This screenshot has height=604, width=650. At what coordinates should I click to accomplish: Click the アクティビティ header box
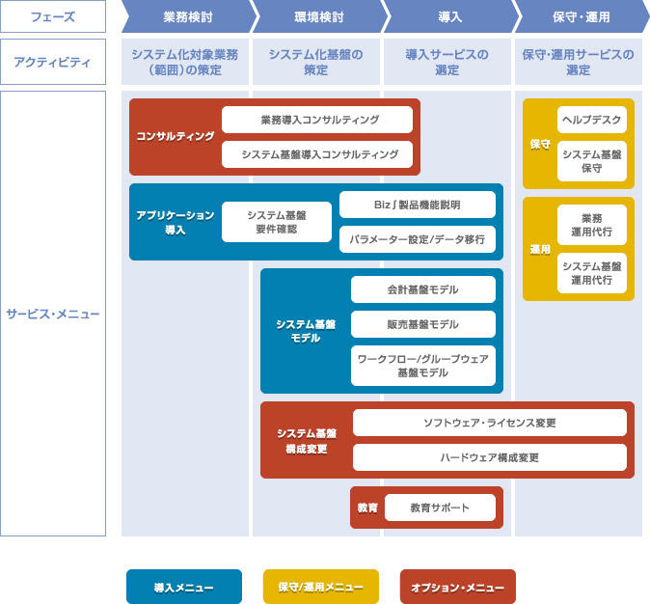53,62
